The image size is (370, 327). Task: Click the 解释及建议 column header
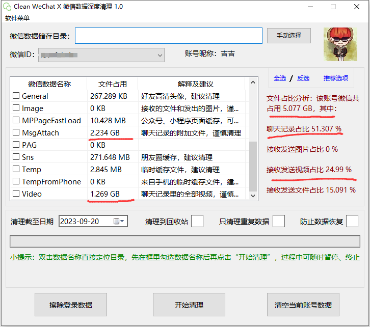pos(195,84)
